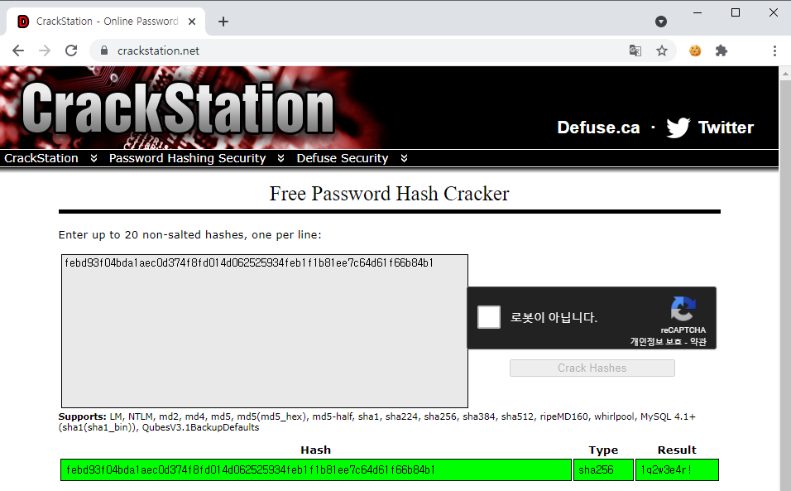Open the Twitter link text
791x491 pixels.
(x=726, y=128)
